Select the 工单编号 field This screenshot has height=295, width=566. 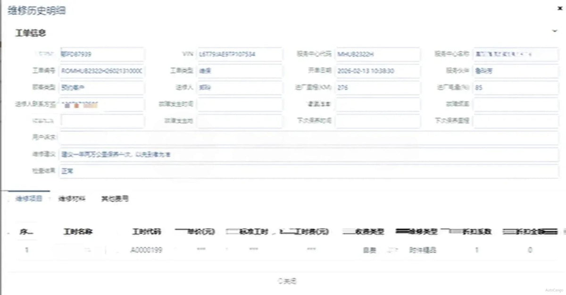(x=101, y=71)
